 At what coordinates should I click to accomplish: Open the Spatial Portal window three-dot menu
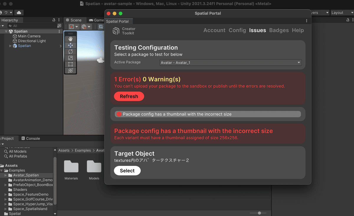[307, 21]
